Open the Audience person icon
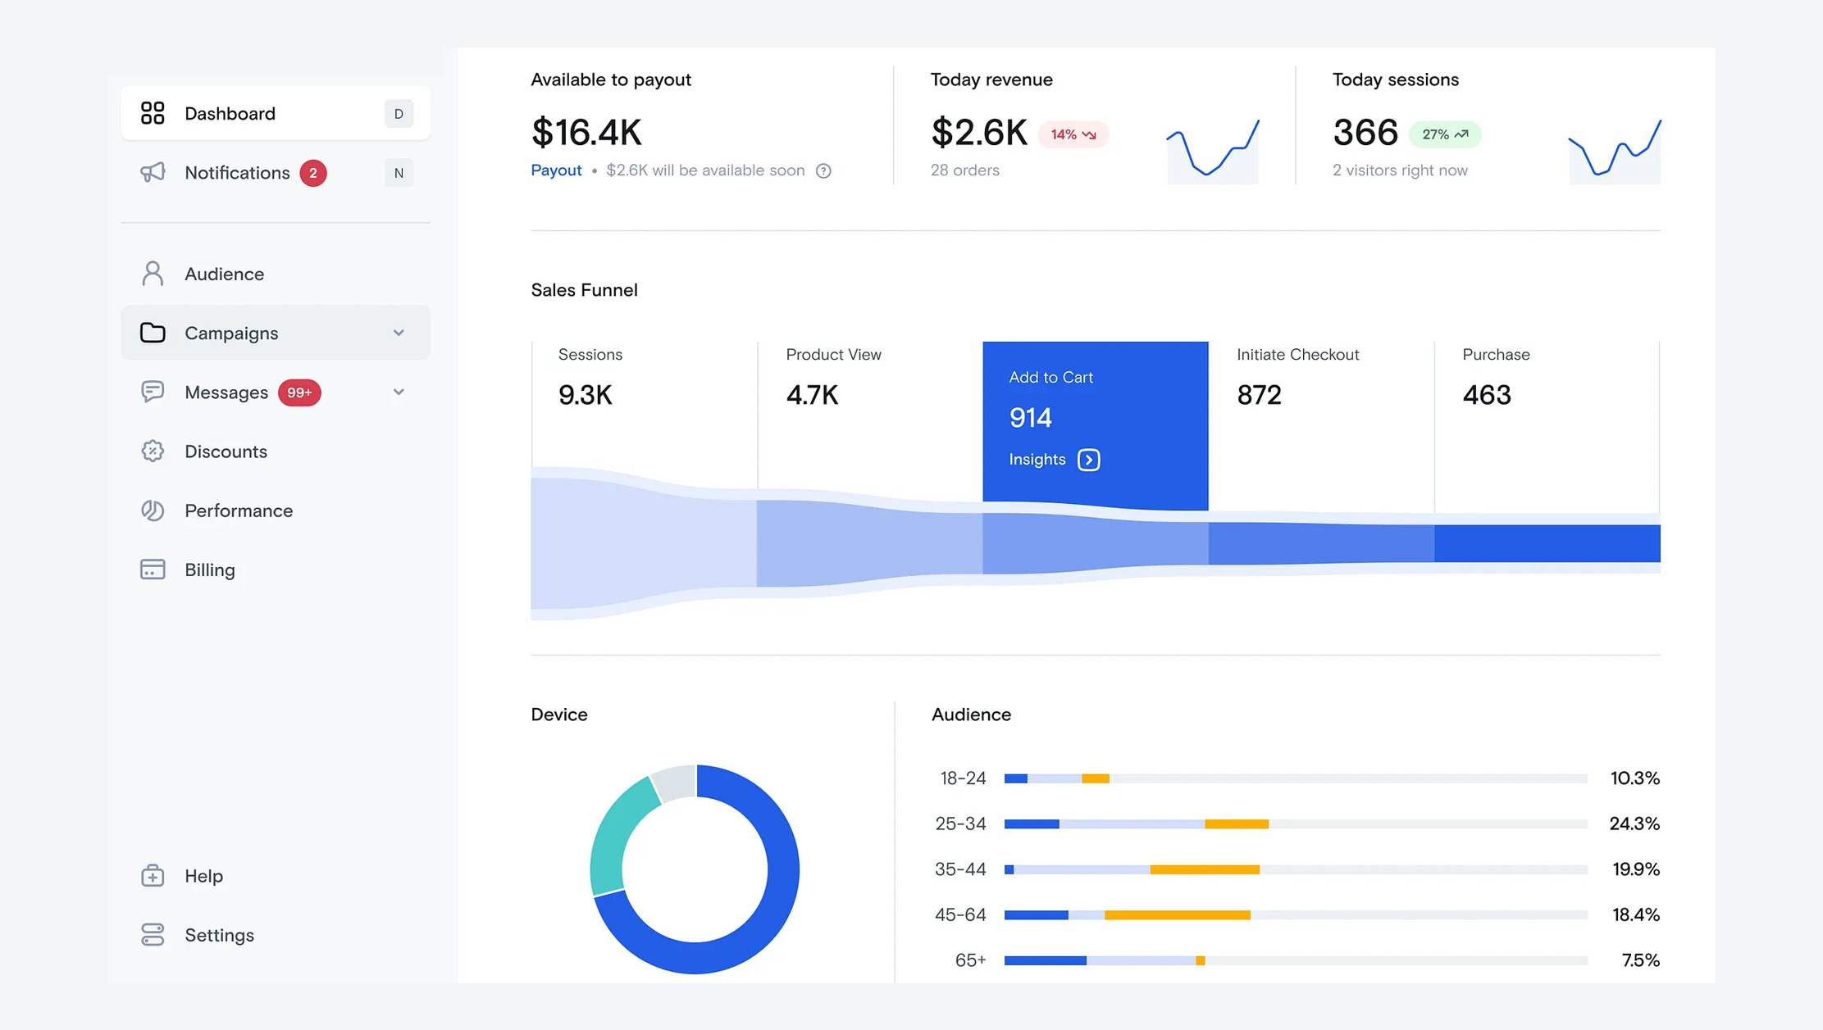This screenshot has height=1030, width=1823. (153, 273)
